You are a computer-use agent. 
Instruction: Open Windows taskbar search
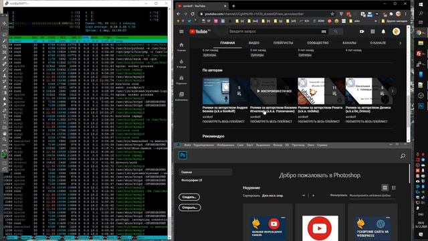click(x=421, y=13)
